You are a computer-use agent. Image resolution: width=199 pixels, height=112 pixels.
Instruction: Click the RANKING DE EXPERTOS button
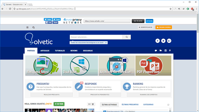pos(149,95)
